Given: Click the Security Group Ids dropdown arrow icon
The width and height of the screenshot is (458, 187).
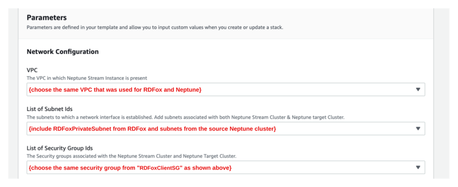Looking at the screenshot, I should click(418, 168).
